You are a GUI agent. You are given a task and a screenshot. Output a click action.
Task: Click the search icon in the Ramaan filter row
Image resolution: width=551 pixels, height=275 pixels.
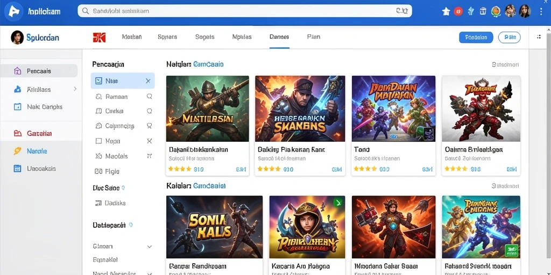click(x=149, y=97)
